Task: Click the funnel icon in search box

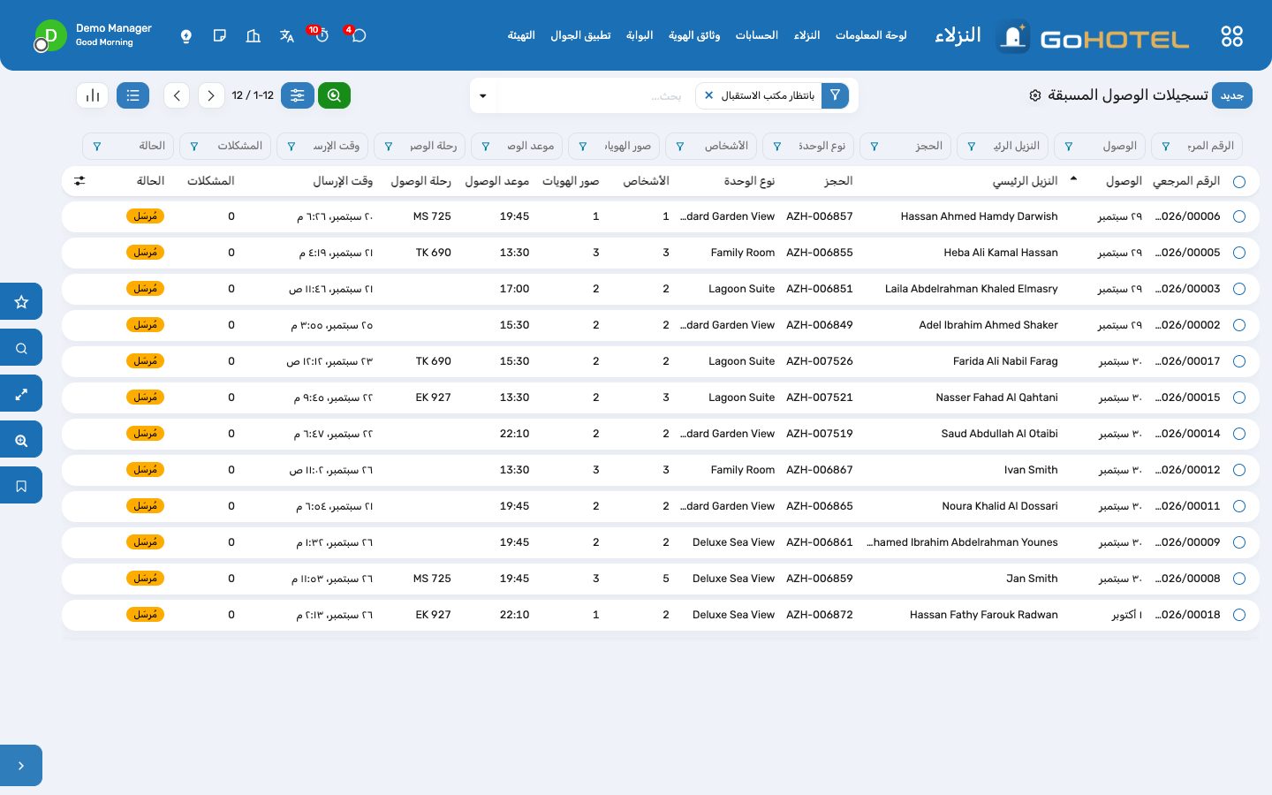Action: (x=835, y=95)
